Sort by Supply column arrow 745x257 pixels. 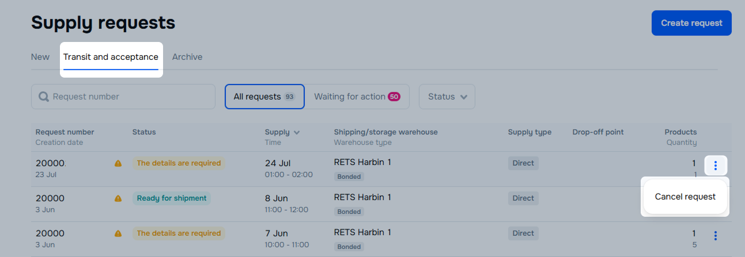click(x=297, y=132)
